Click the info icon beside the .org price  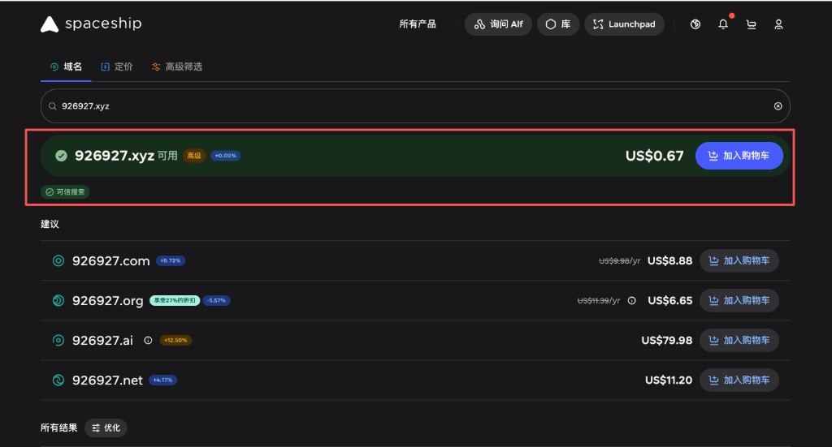coord(631,300)
